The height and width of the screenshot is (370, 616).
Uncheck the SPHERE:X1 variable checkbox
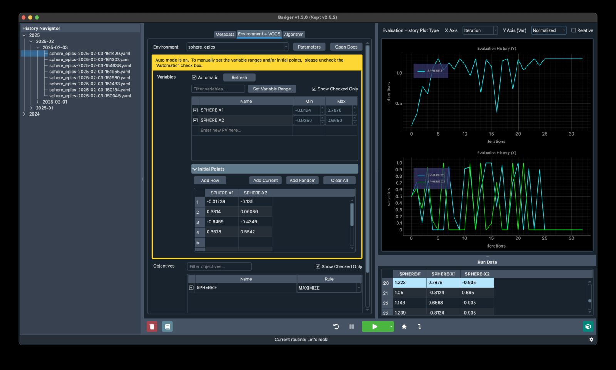(195, 110)
